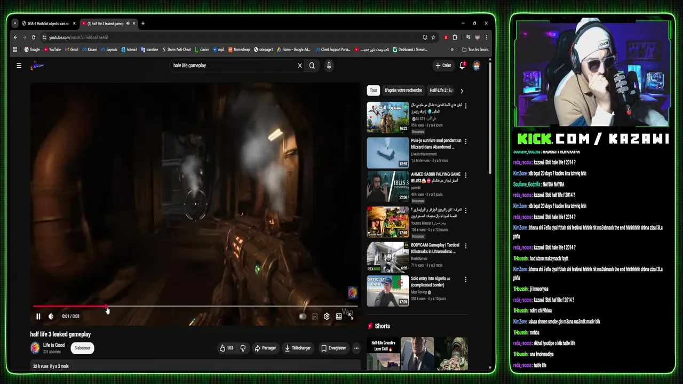683x384 pixels.
Task: Open YouTube hamburger guide menu
Action: tap(19, 66)
